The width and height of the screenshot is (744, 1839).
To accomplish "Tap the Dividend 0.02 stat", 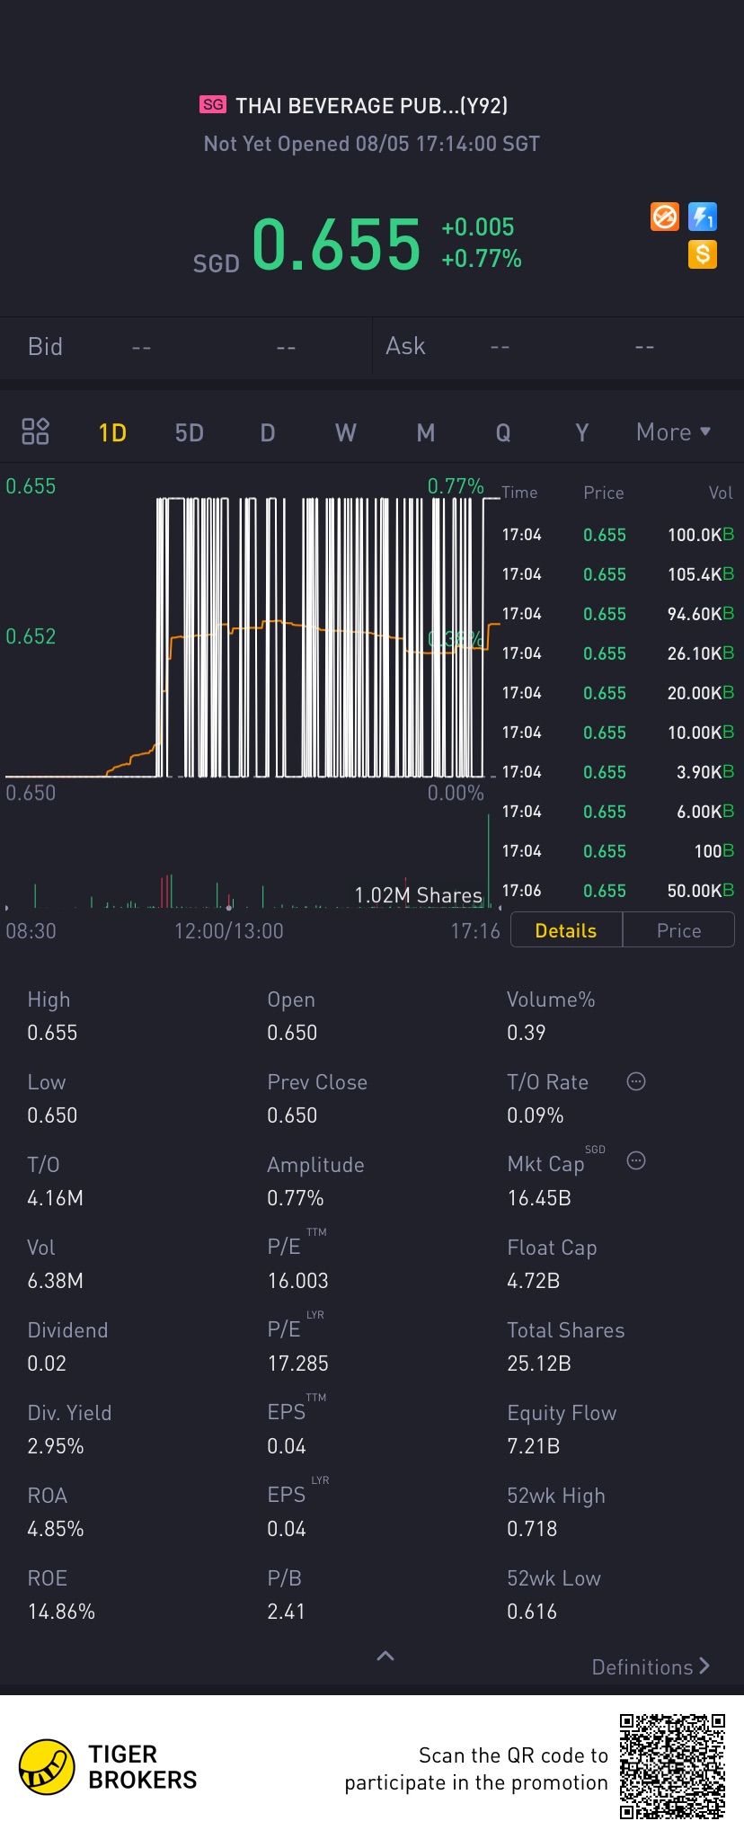I will tap(67, 1347).
